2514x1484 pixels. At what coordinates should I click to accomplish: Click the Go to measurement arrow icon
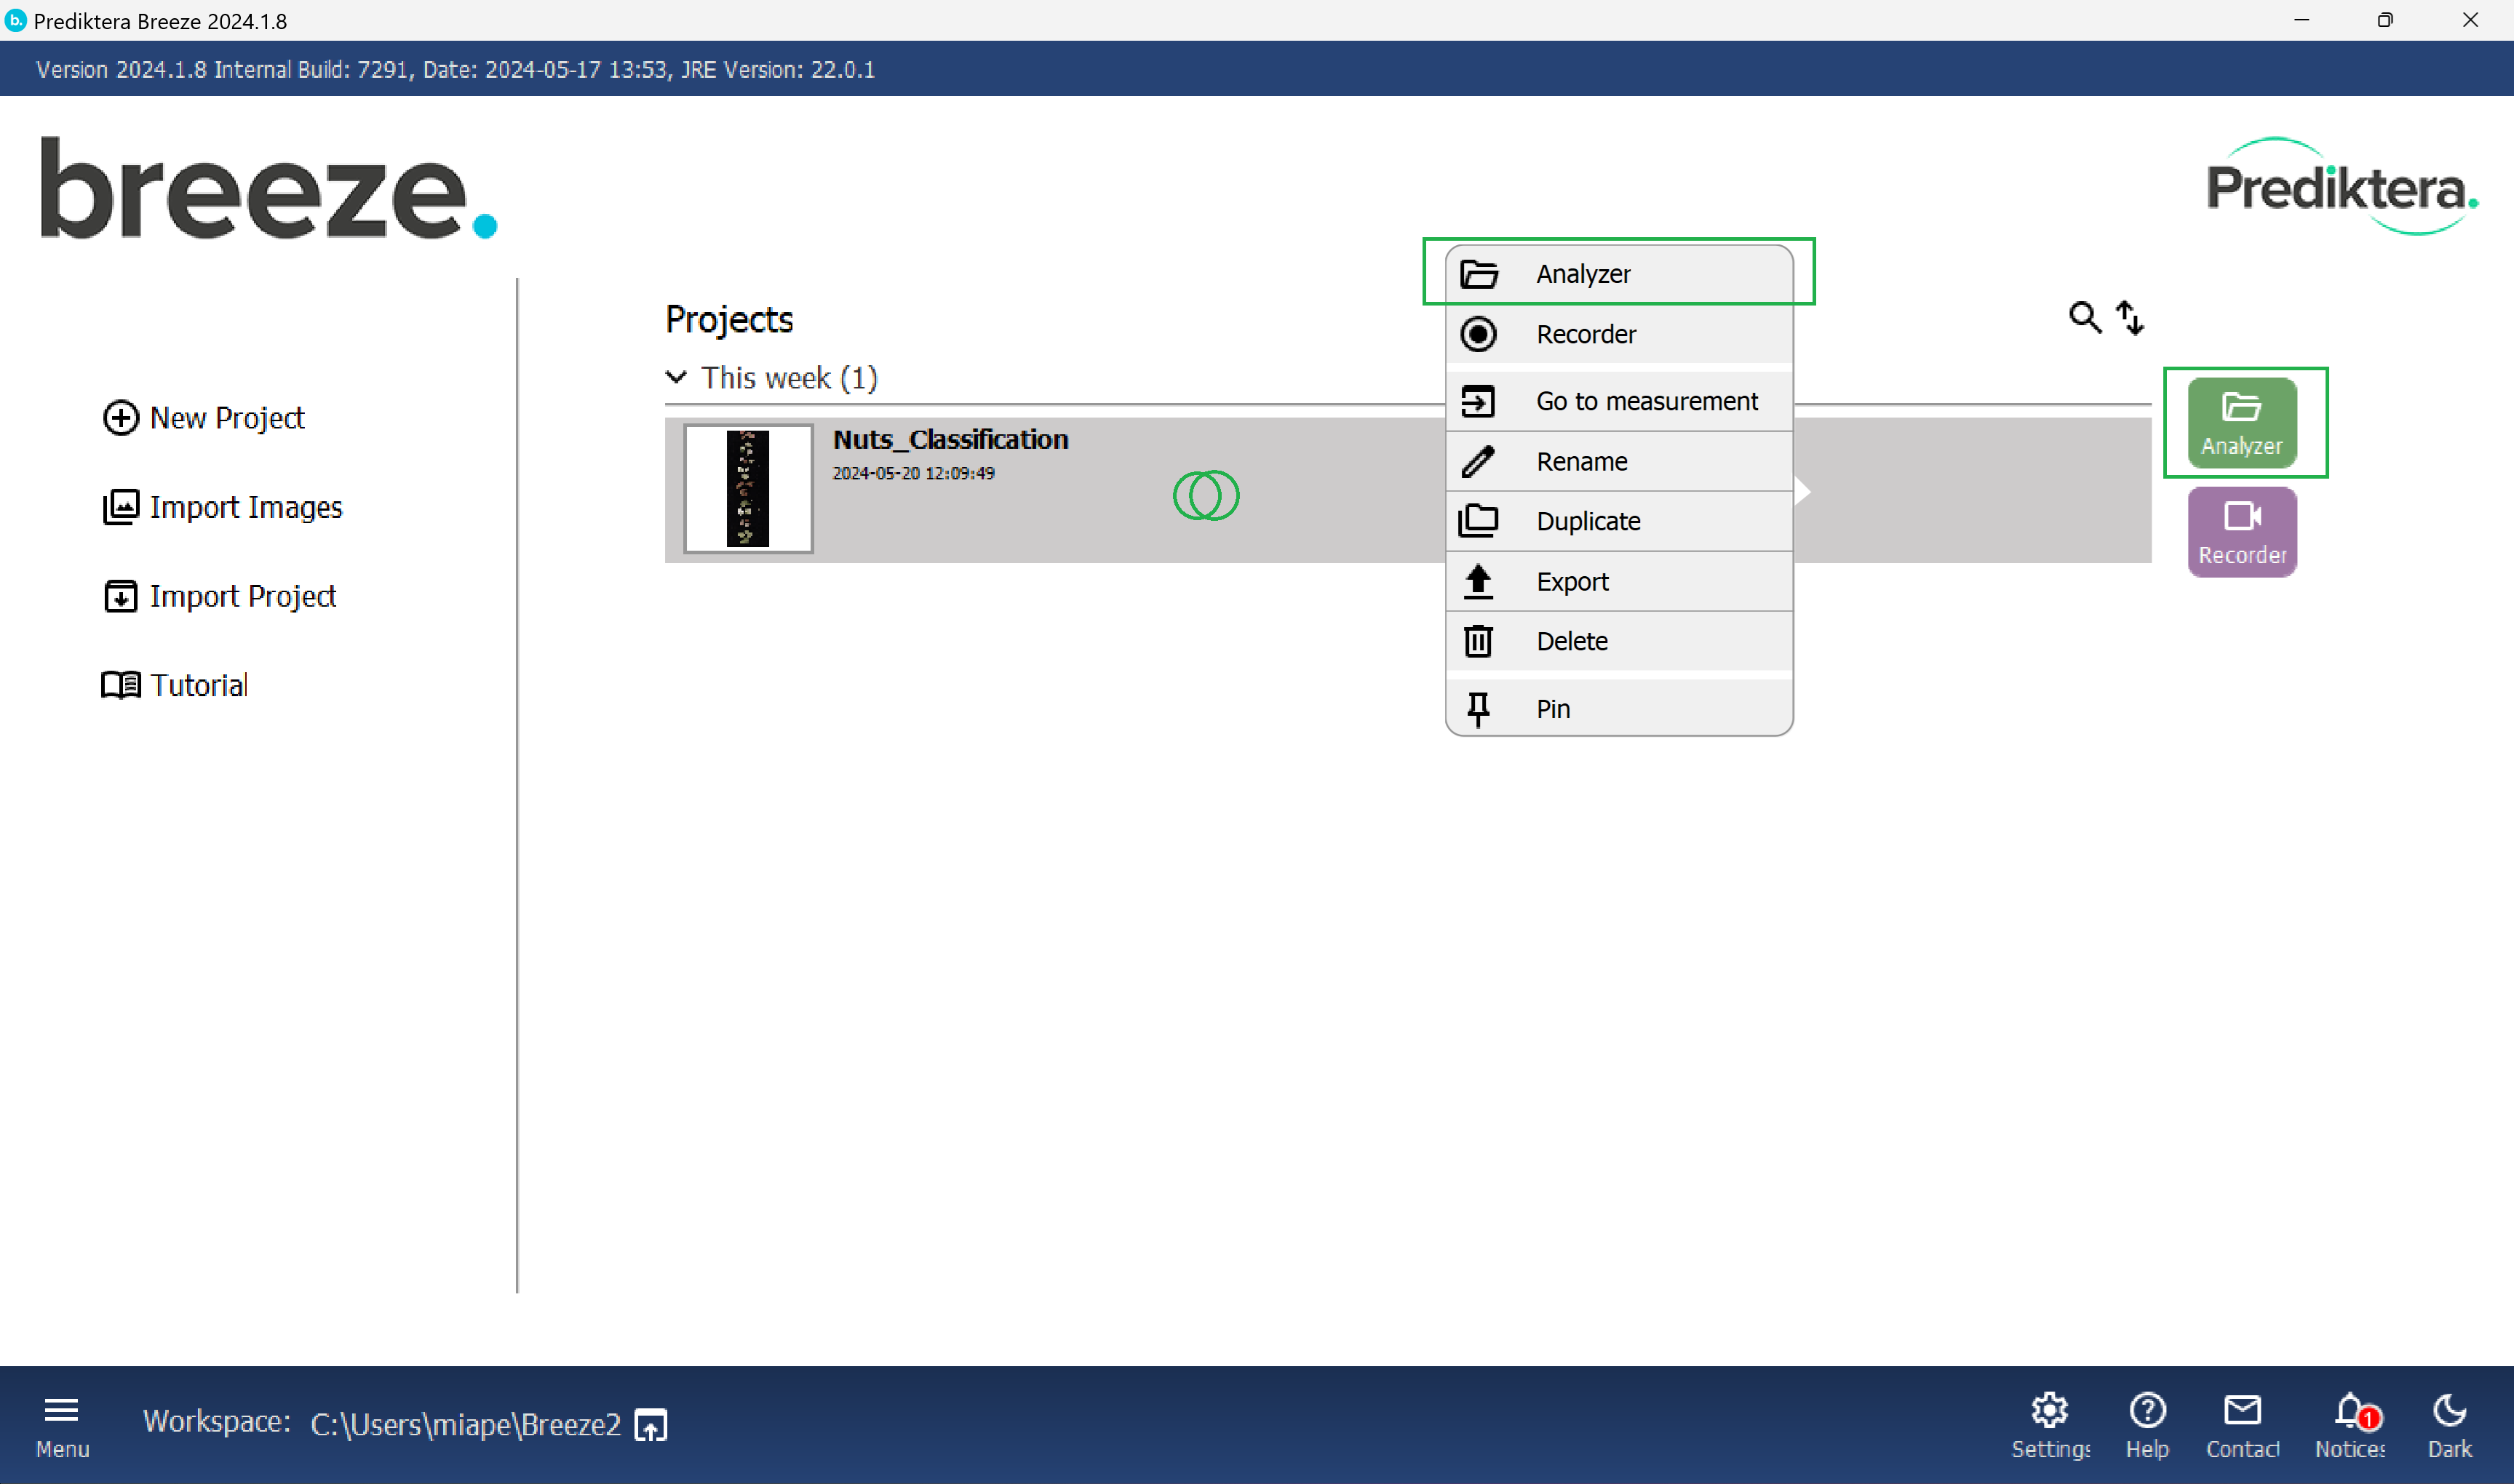click(1481, 400)
